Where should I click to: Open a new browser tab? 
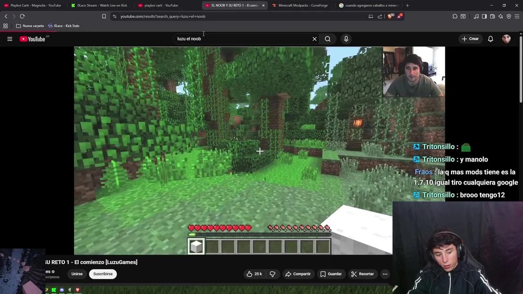pos(407,5)
